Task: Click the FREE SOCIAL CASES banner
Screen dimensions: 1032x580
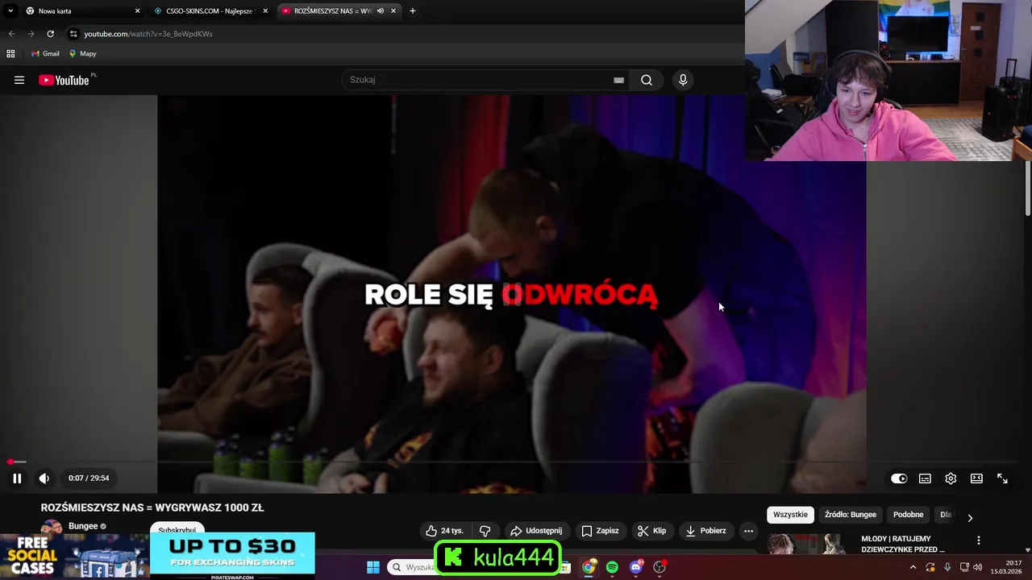Action: tap(74, 554)
